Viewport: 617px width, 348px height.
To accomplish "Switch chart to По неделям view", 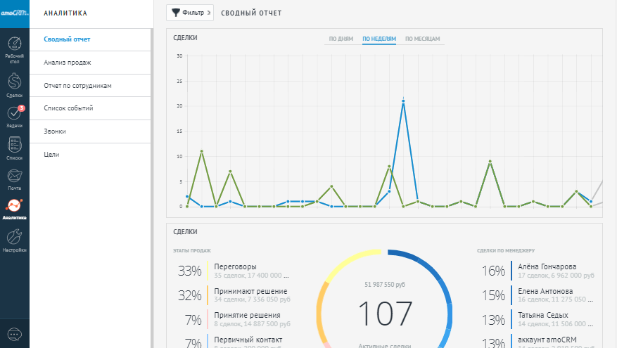I will [379, 39].
